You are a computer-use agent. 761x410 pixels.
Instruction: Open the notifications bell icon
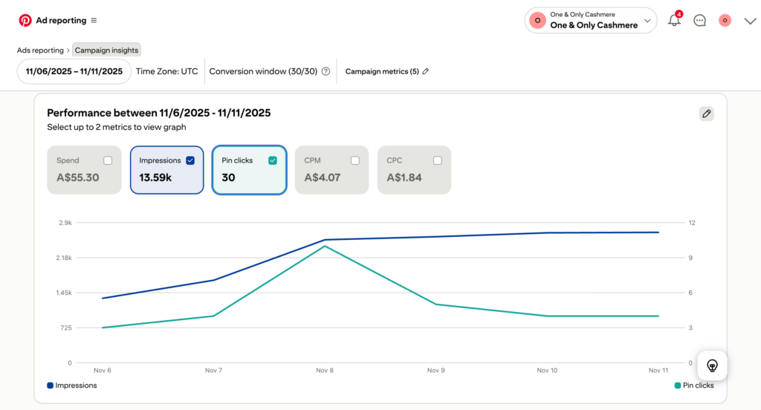coord(674,21)
